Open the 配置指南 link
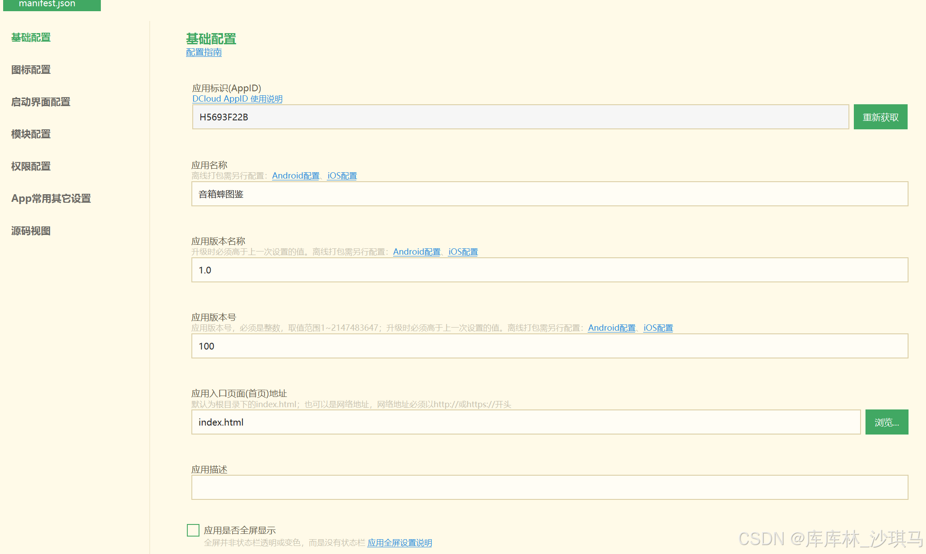Screen dimensions: 926x554 pyautogui.click(x=204, y=52)
